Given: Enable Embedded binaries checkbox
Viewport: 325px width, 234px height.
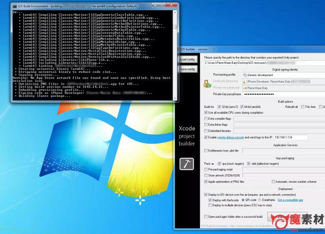Looking at the screenshot, I should (206, 131).
